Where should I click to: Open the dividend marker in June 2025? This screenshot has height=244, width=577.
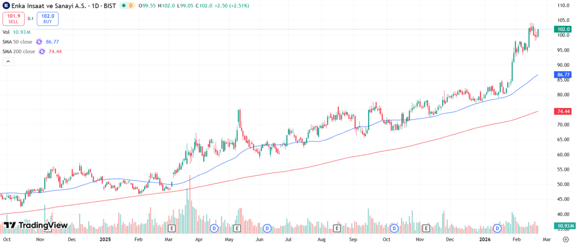click(267, 228)
